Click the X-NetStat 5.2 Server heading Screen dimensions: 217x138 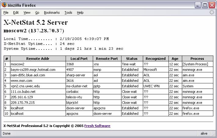(36, 22)
